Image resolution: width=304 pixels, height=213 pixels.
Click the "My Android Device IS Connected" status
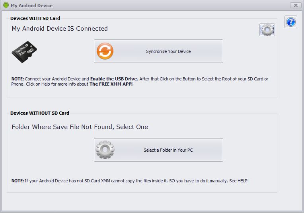pyautogui.click(x=60, y=29)
